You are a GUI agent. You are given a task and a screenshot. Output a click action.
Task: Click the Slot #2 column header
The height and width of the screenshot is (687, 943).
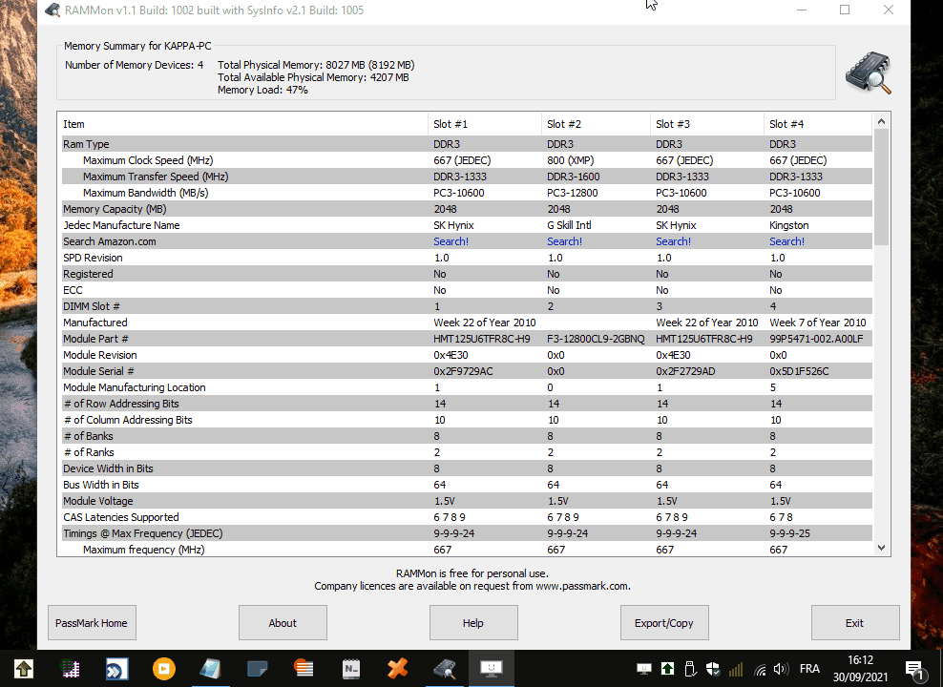[596, 124]
